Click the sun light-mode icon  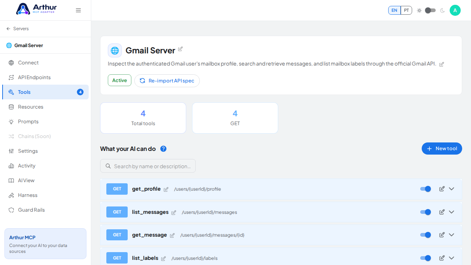(419, 10)
